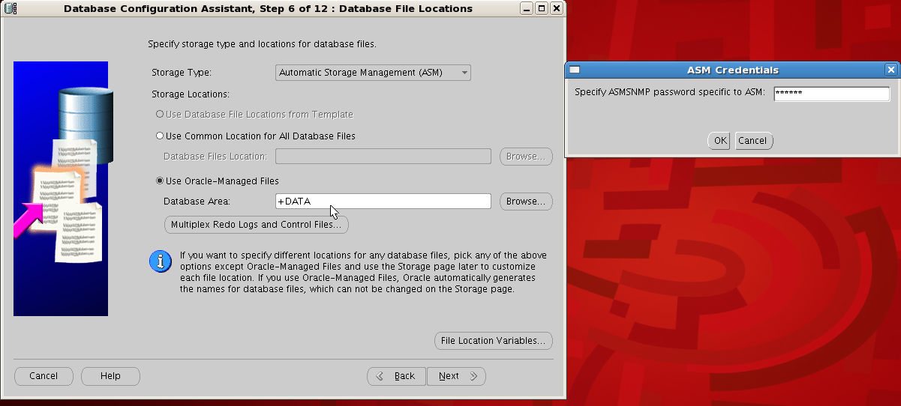Screen dimensions: 901x406
Task: Open Multiplex Redo Logs and Control Files
Action: pos(256,225)
